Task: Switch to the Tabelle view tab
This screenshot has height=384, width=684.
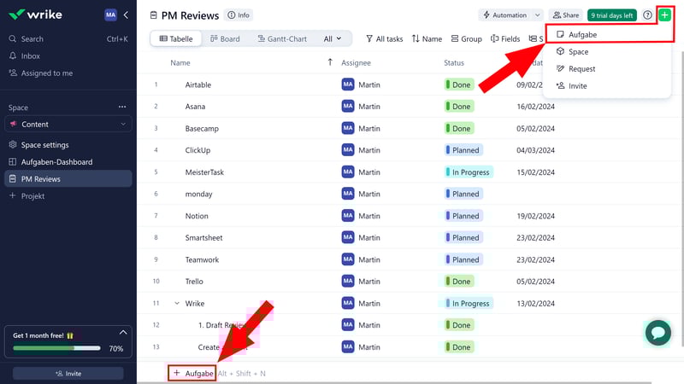Action: tap(176, 38)
